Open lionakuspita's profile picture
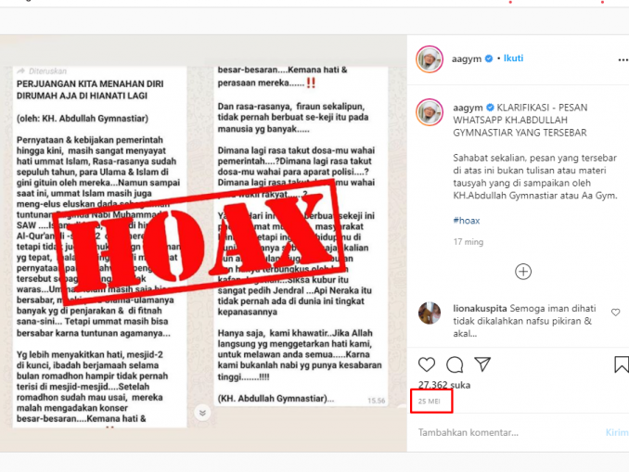Viewport: 629px width, 472px height. click(430, 313)
